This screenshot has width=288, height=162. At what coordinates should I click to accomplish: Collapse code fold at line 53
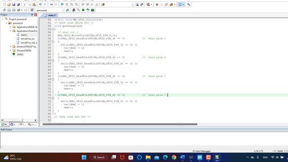pyautogui.click(x=53, y=29)
